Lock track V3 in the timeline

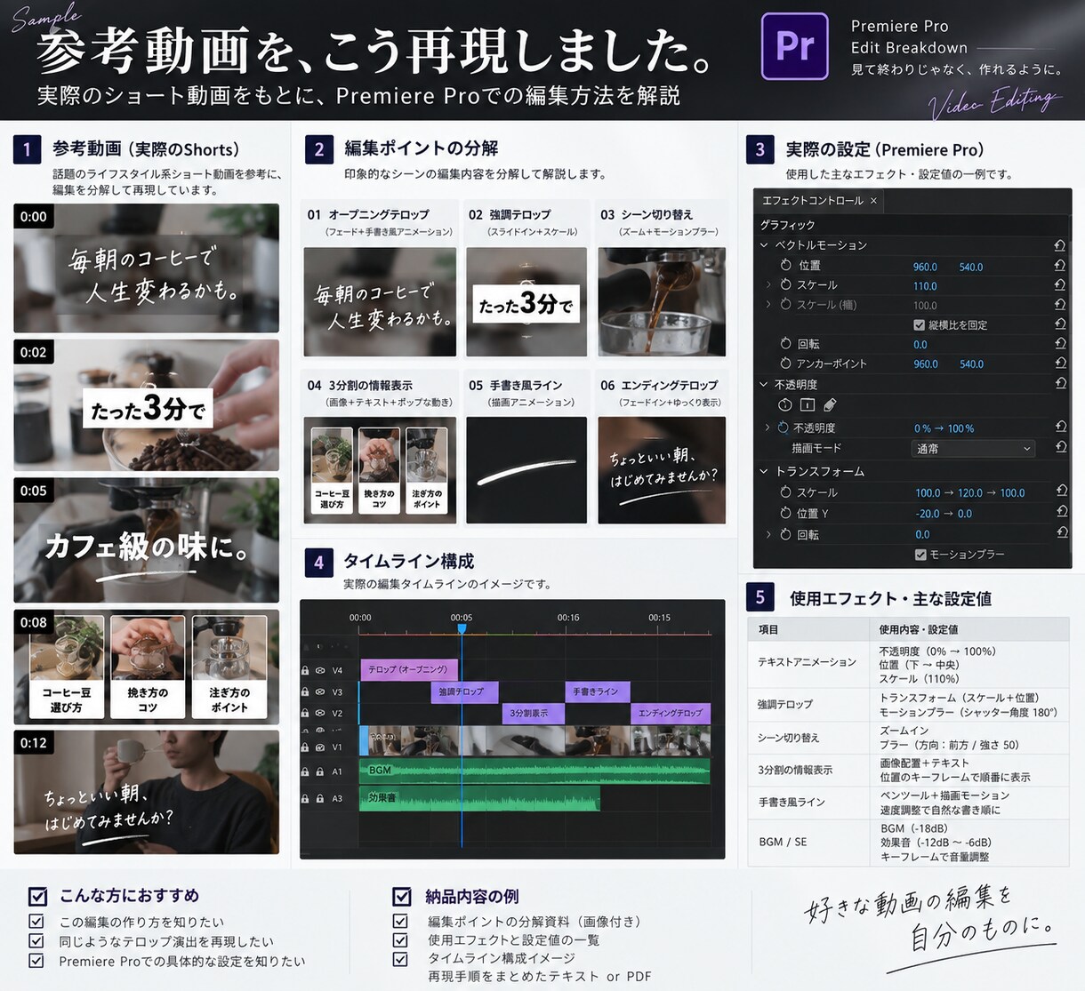point(305,691)
